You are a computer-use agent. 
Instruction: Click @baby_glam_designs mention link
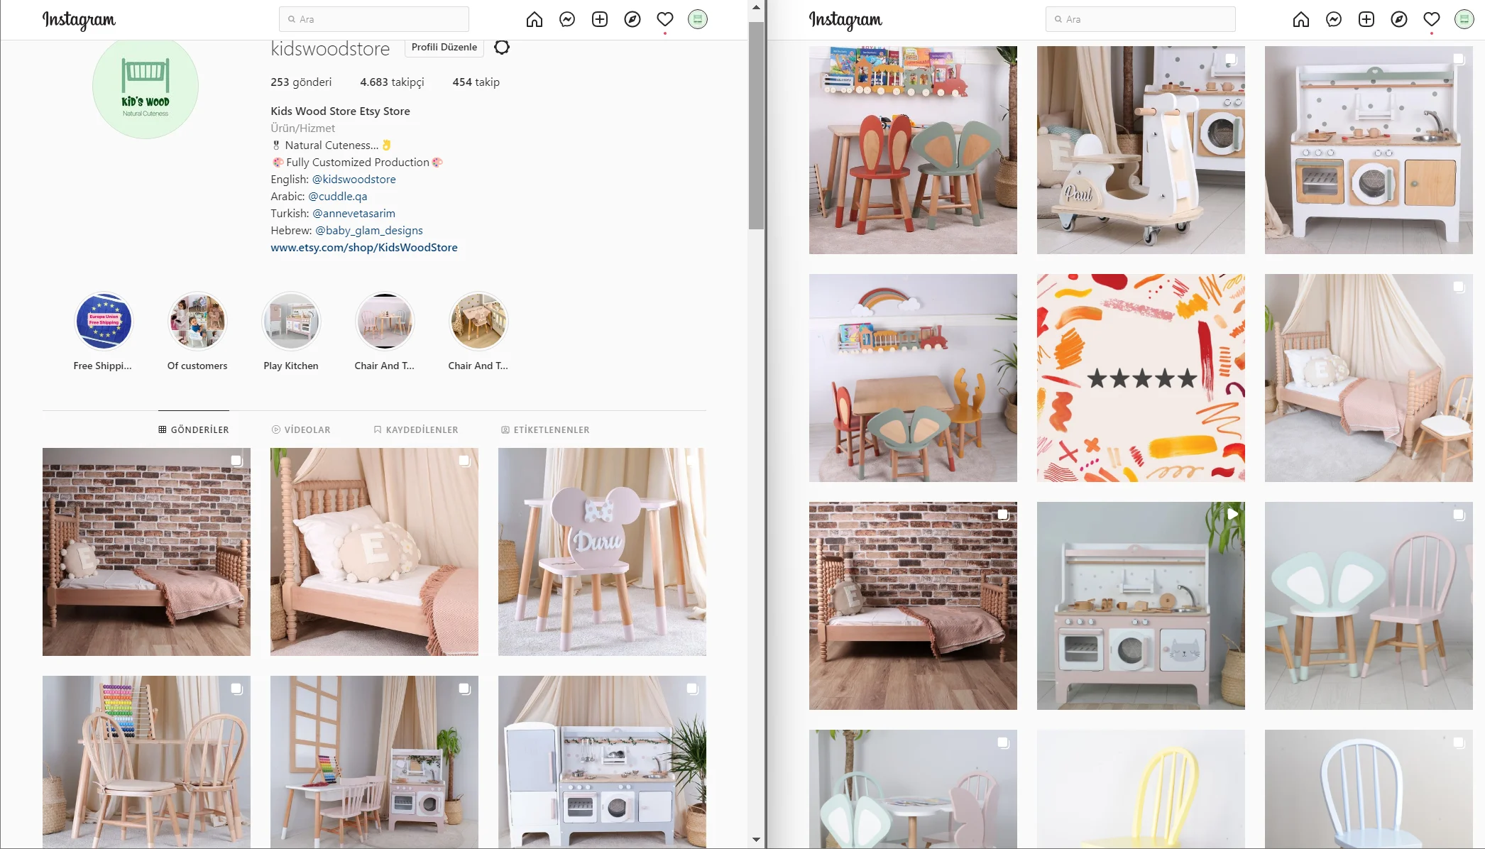point(369,230)
